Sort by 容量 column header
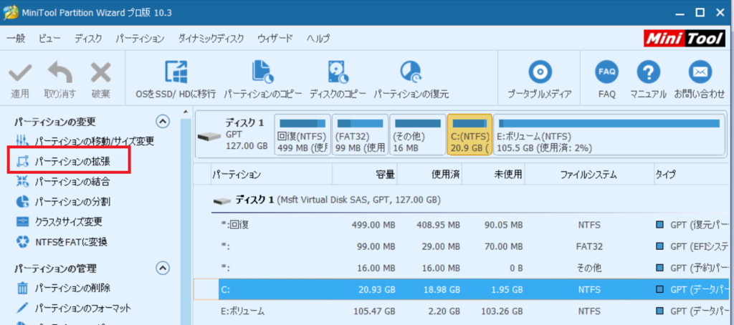Screen dimensions: 734x325 [x=365, y=175]
